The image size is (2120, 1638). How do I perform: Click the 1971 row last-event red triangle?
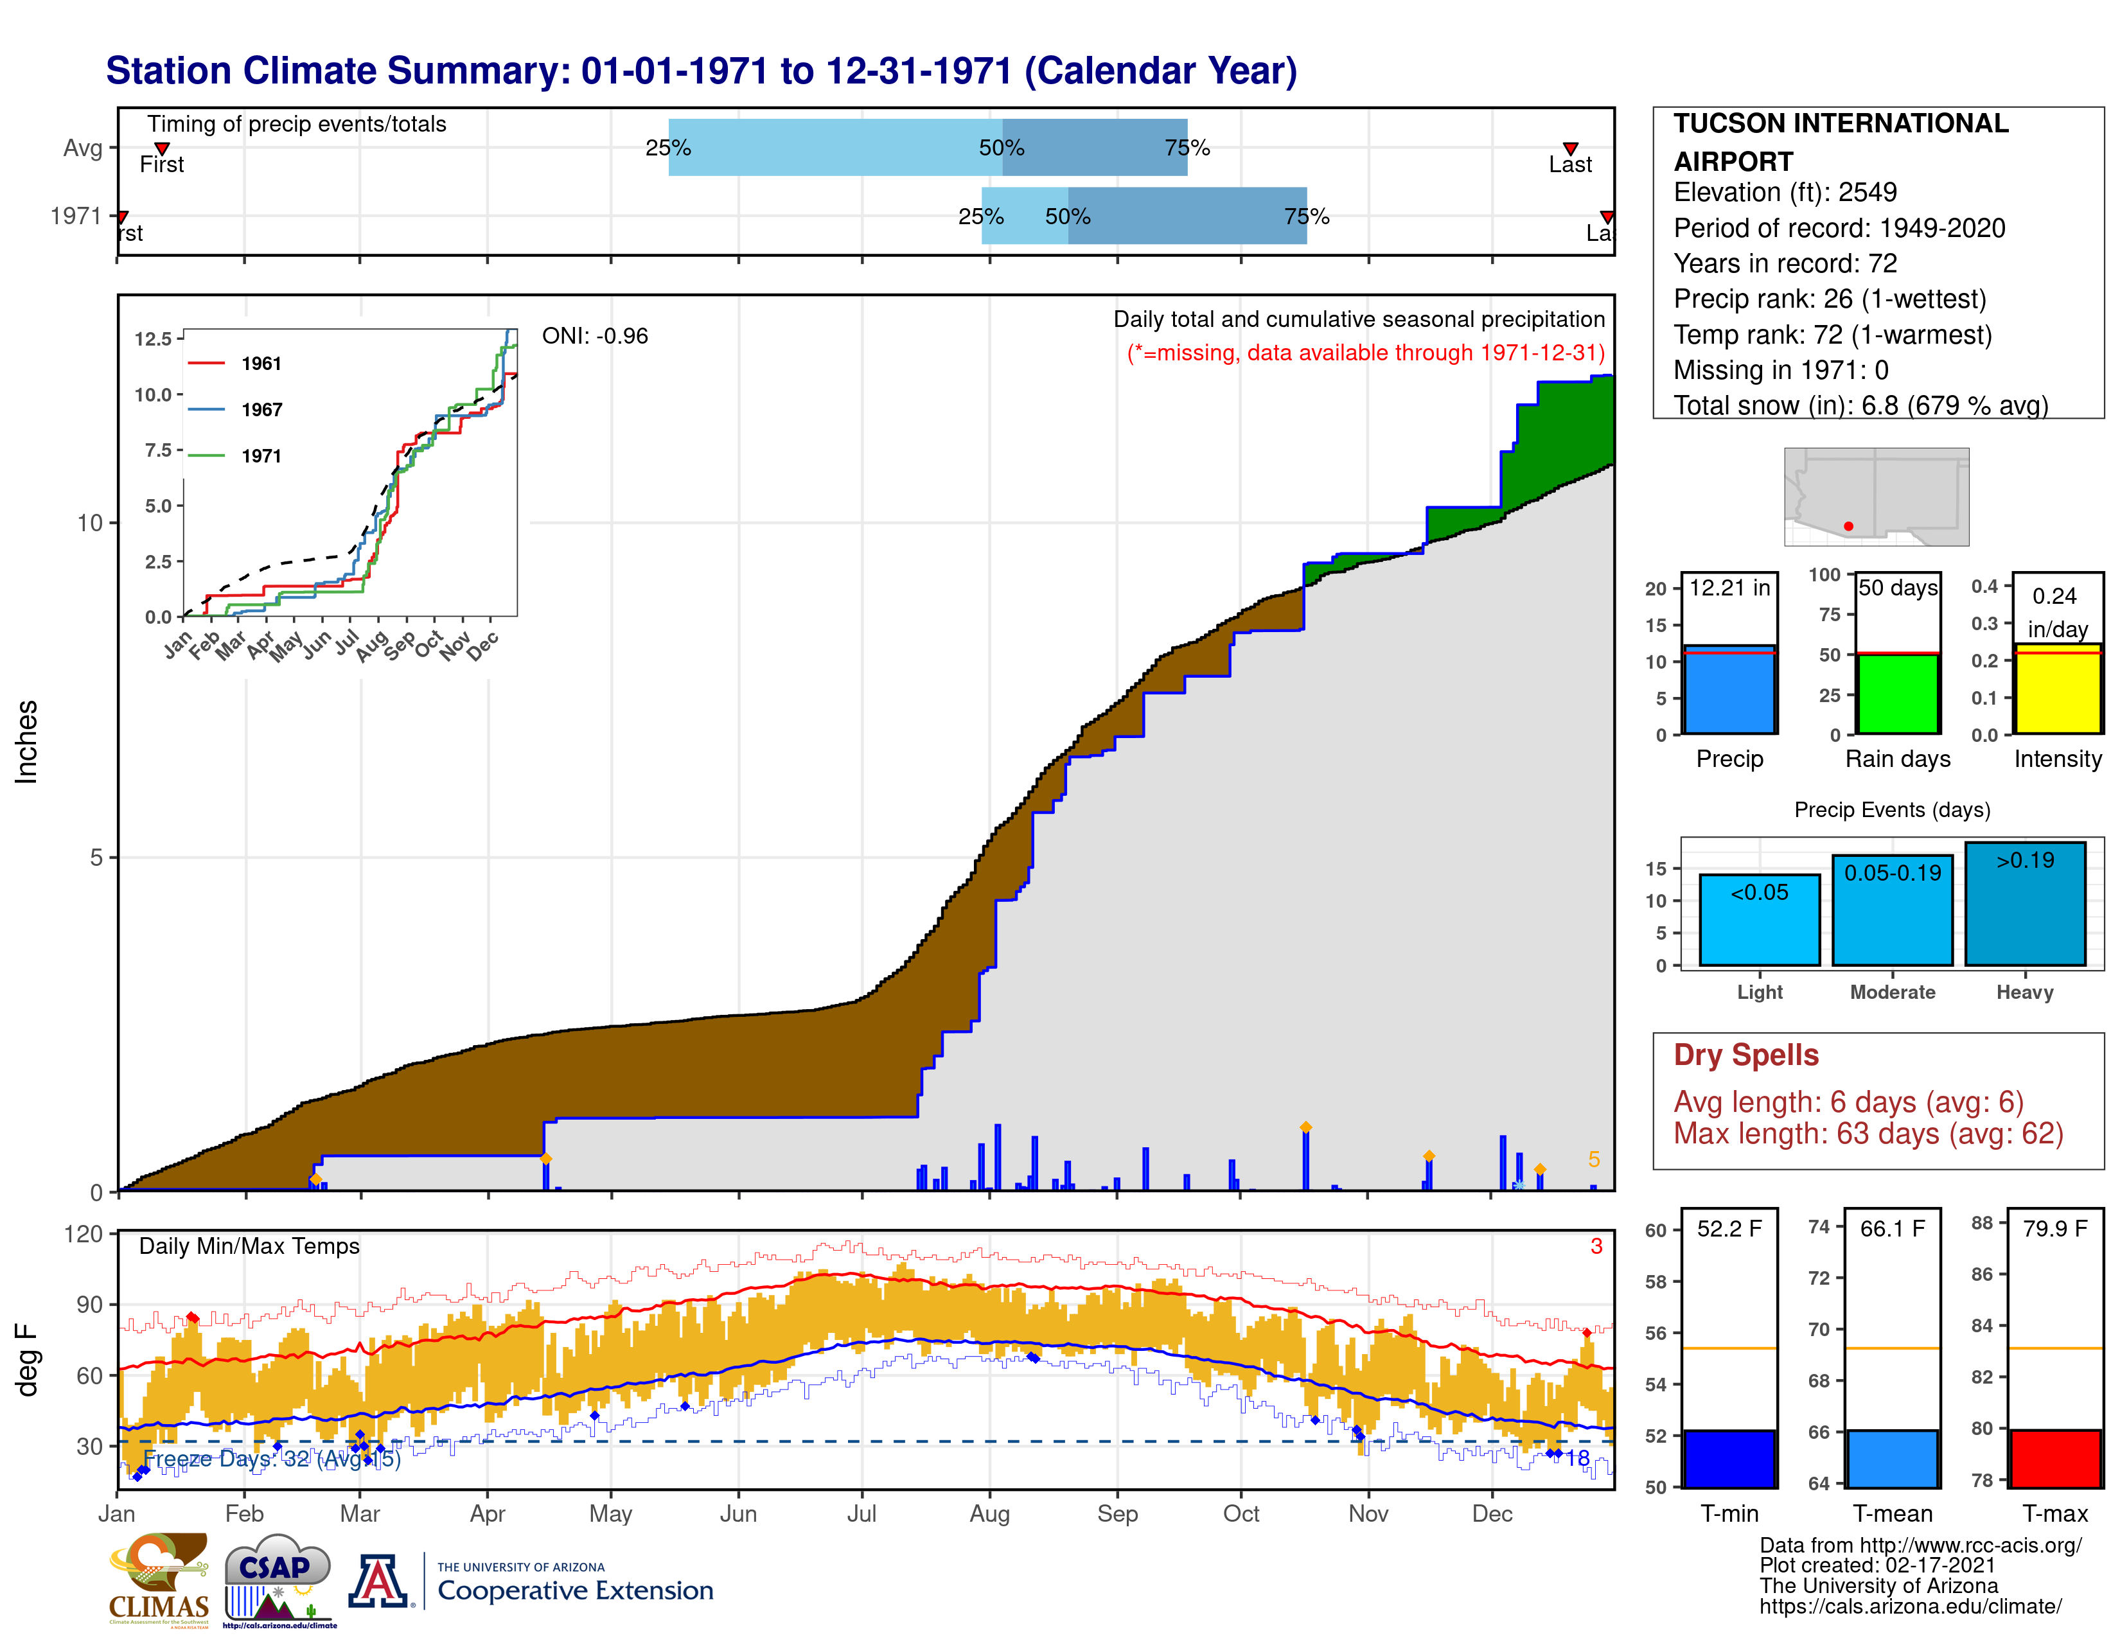(1607, 216)
